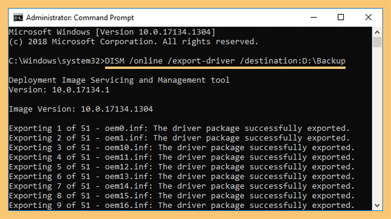Click the oem16.inf export result line
This screenshot has width=391, height=219.
pyautogui.click(x=182, y=205)
